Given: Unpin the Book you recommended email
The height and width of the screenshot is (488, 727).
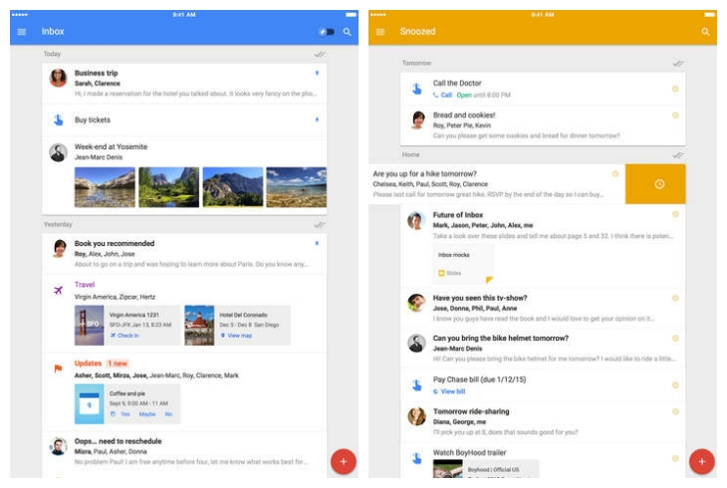Looking at the screenshot, I should point(317,243).
